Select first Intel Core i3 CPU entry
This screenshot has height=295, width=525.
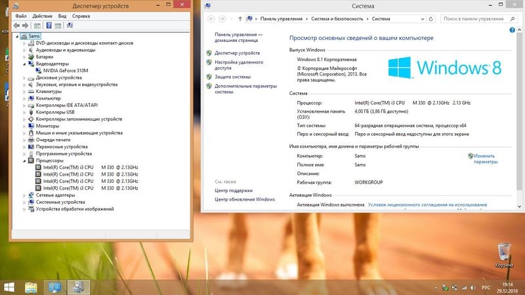[91, 167]
